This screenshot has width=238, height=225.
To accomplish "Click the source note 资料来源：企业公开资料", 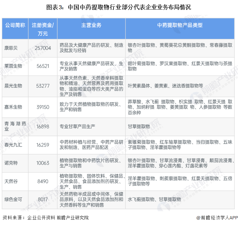I will 46,218.
